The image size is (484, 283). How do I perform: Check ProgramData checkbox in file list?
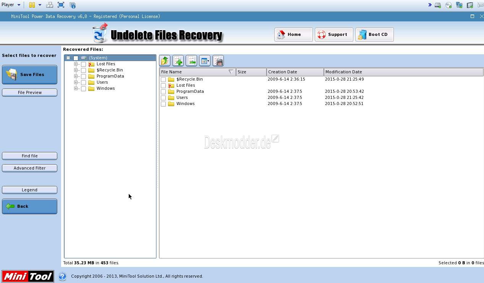pyautogui.click(x=163, y=92)
